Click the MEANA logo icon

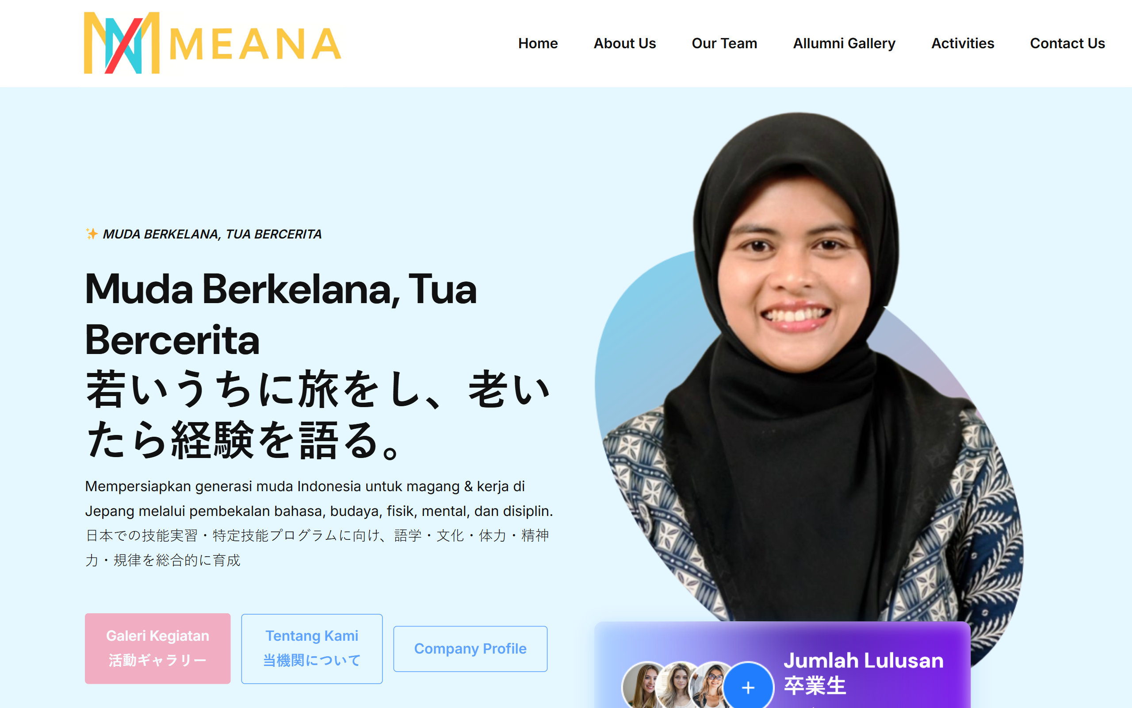click(122, 42)
